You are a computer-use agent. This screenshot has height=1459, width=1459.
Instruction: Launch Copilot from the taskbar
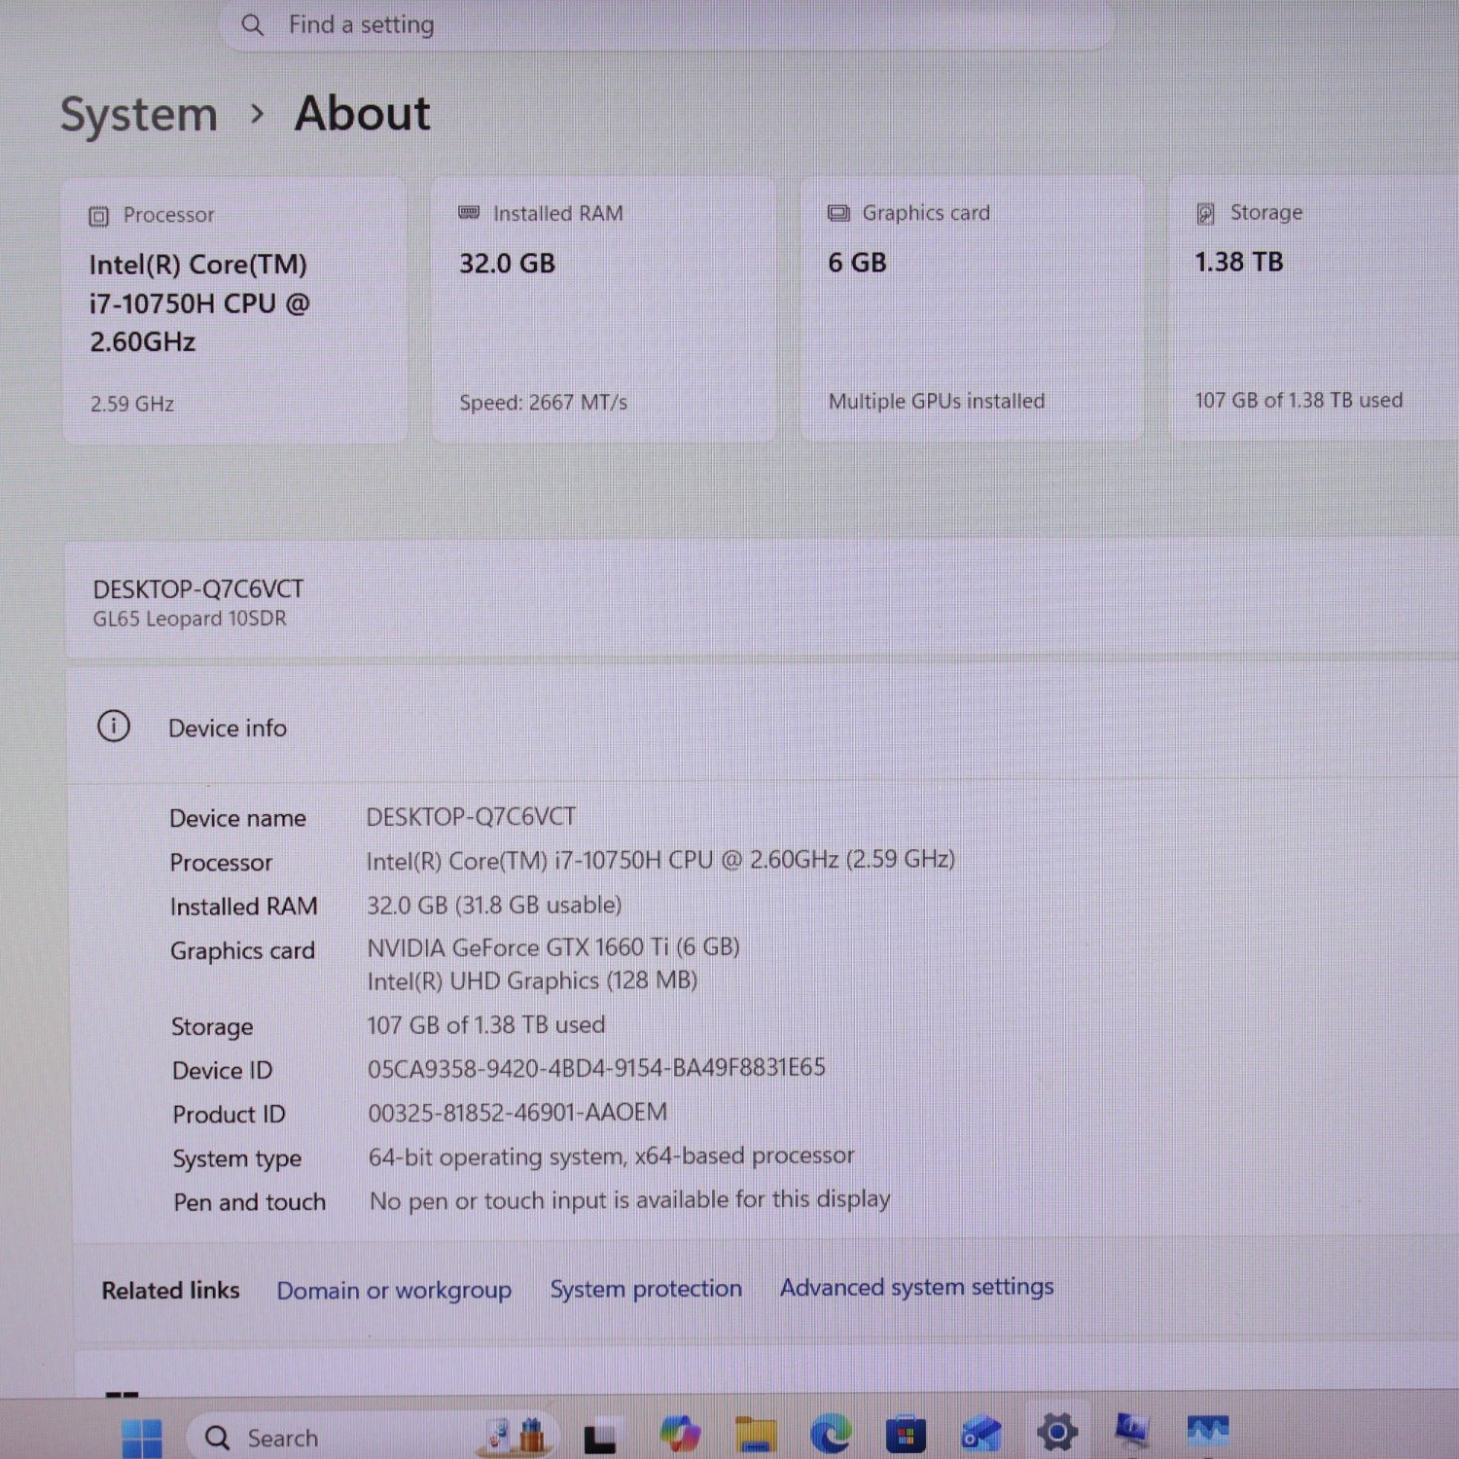point(680,1434)
